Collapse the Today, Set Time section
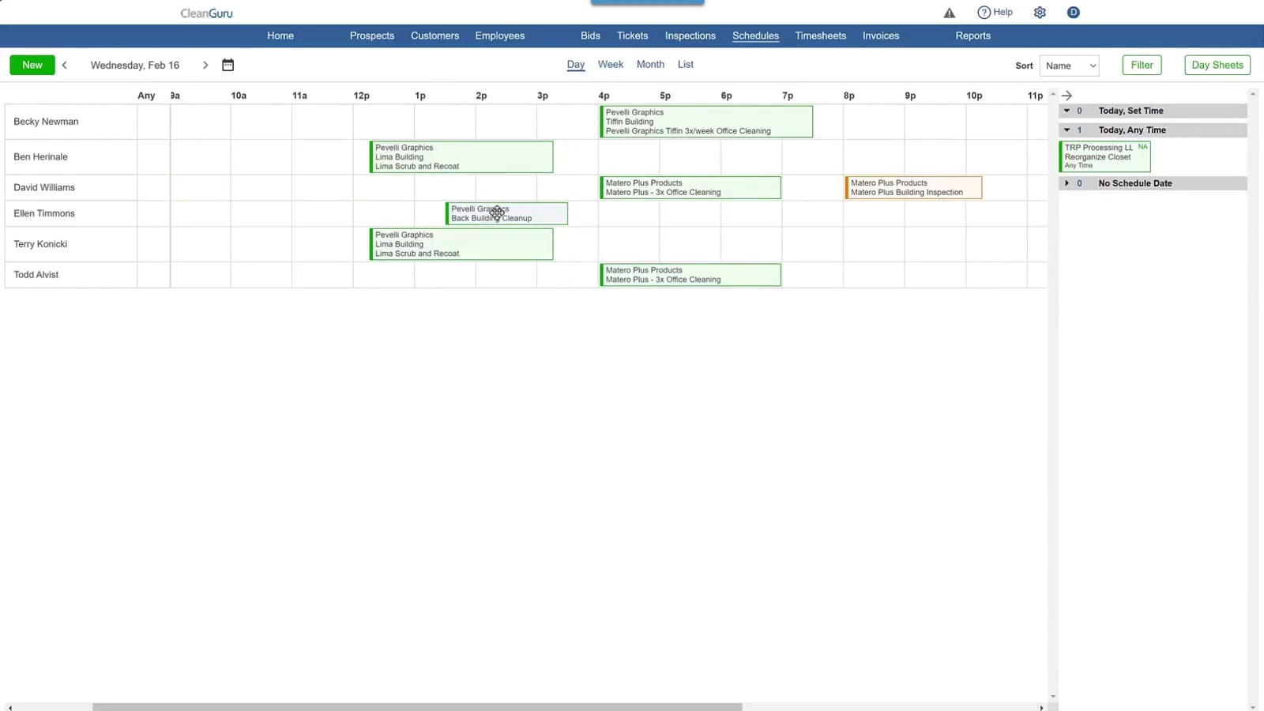This screenshot has height=711, width=1264. coord(1066,111)
